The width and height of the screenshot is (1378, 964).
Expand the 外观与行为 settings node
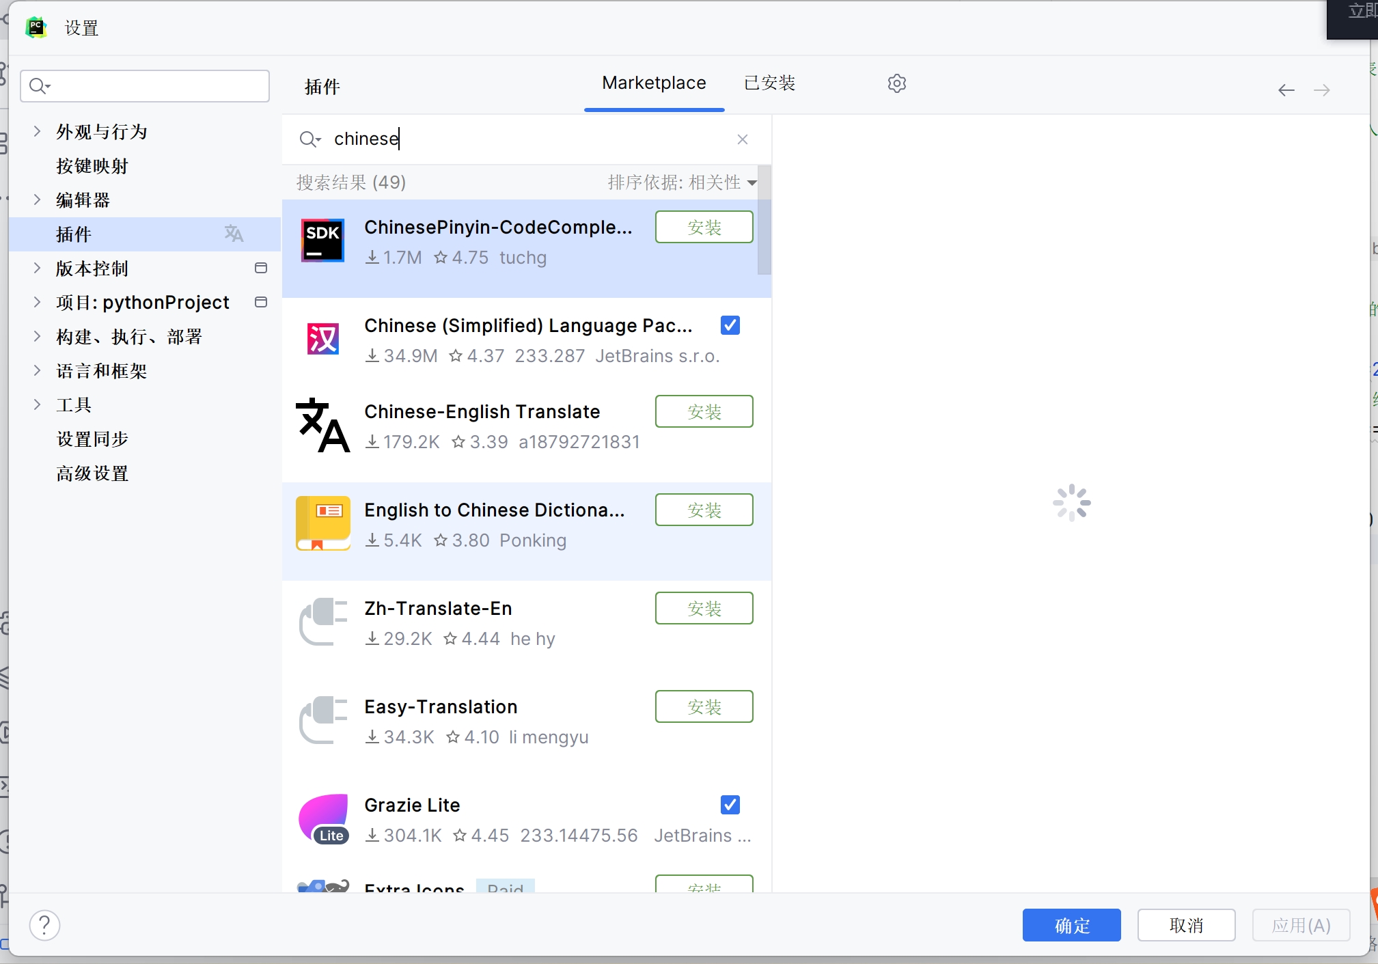tap(37, 131)
